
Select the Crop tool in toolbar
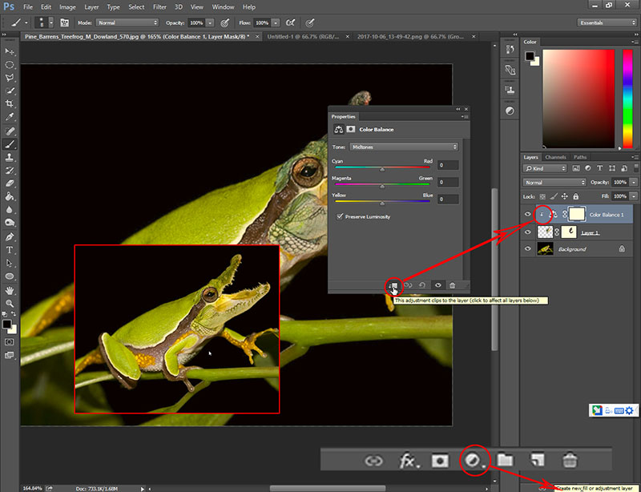pos(10,104)
